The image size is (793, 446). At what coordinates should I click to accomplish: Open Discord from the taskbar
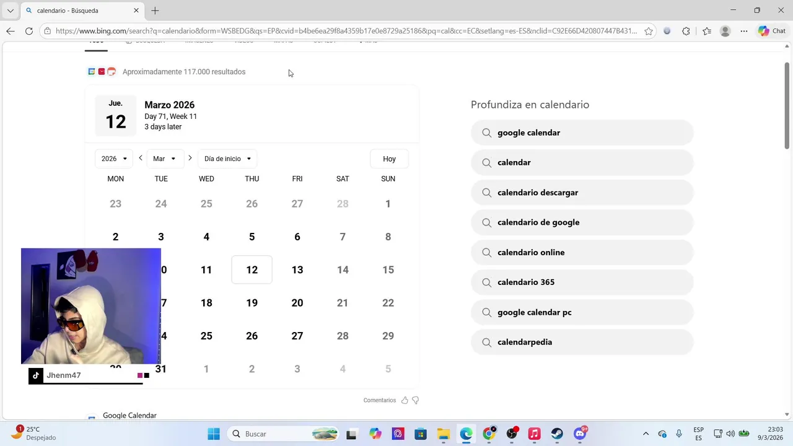[580, 434]
